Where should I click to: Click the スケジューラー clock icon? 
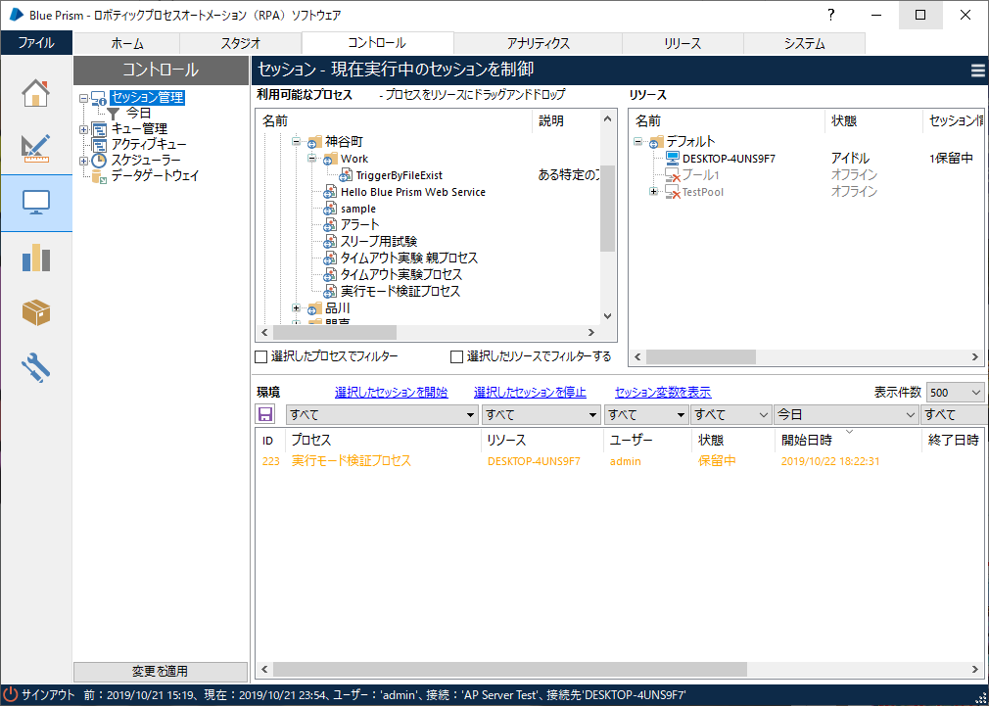98,161
